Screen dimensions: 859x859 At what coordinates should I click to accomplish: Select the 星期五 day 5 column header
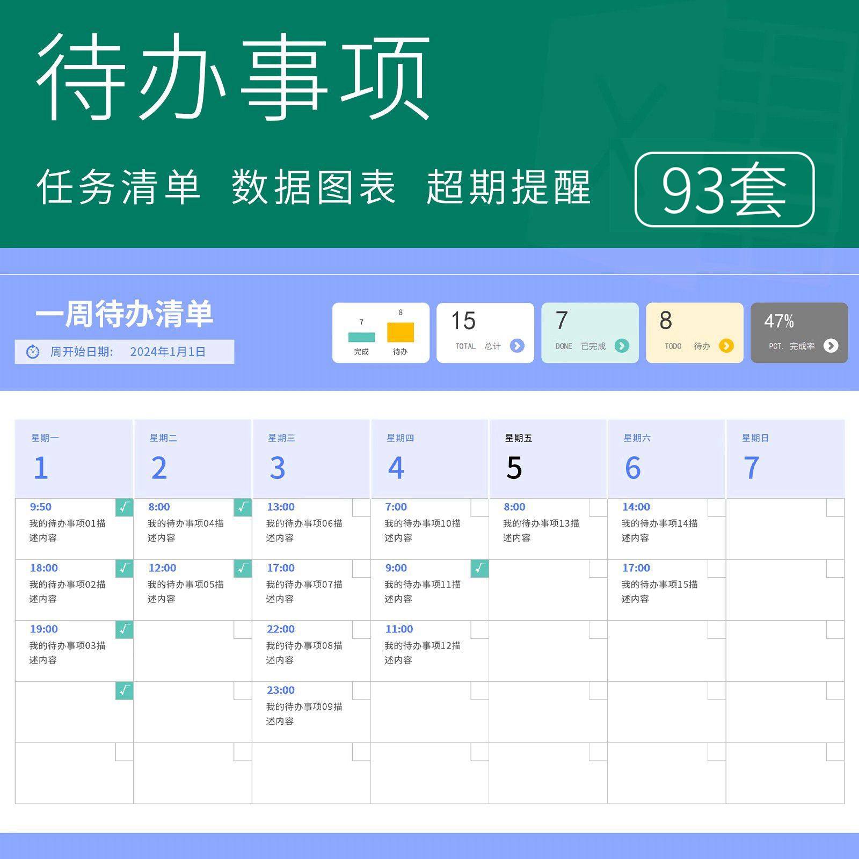point(548,458)
